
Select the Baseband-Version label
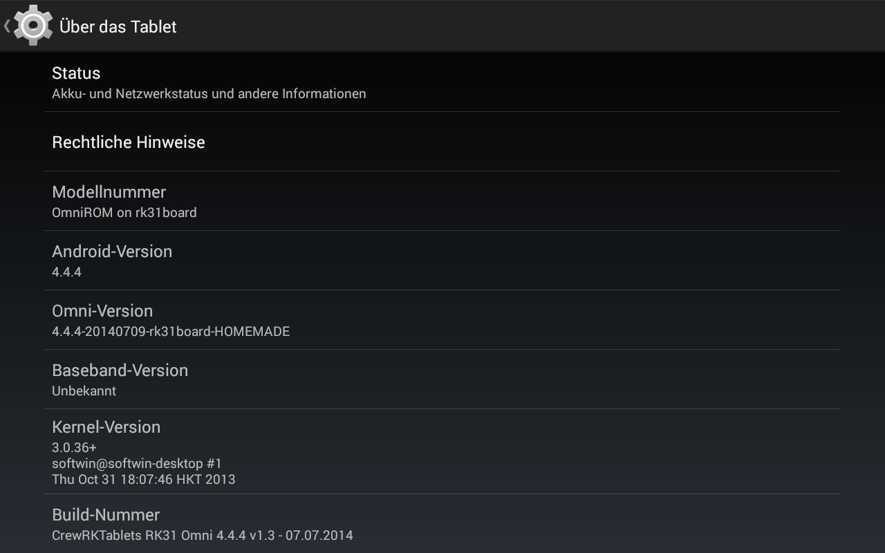[x=120, y=371]
